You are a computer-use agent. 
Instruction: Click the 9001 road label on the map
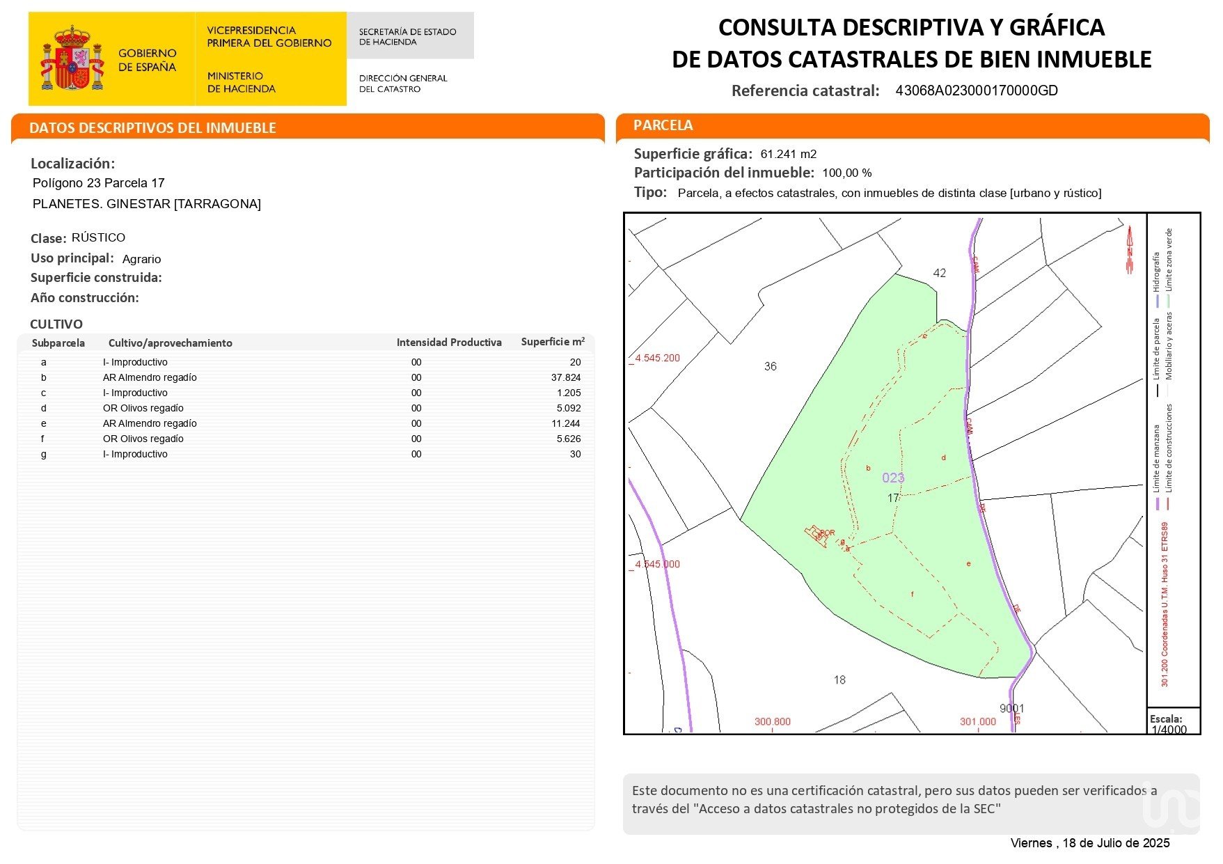click(x=1011, y=708)
